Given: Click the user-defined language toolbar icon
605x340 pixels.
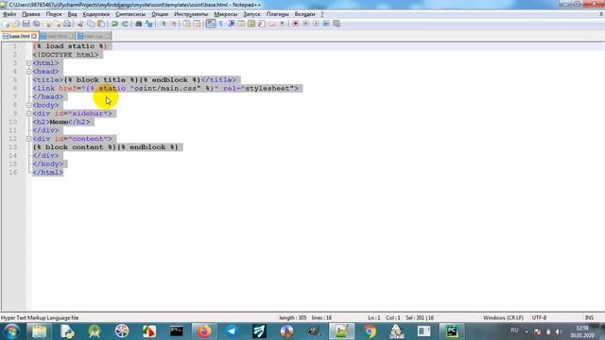Looking at the screenshot, I should tap(241, 24).
